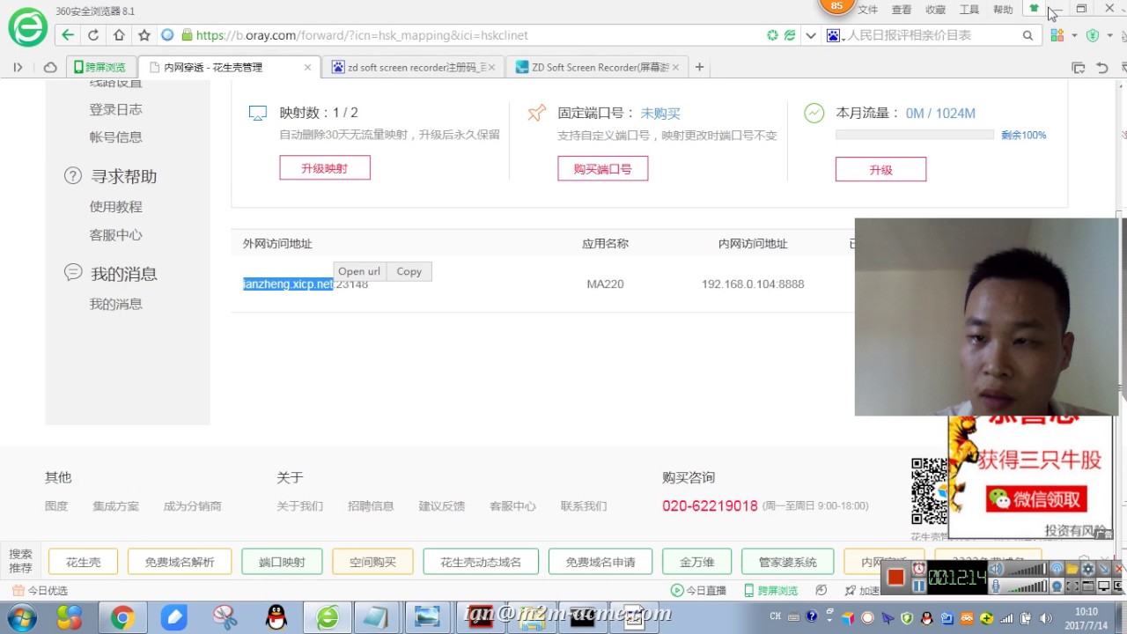
Task: Open the 工具 menu
Action: pyautogui.click(x=969, y=10)
